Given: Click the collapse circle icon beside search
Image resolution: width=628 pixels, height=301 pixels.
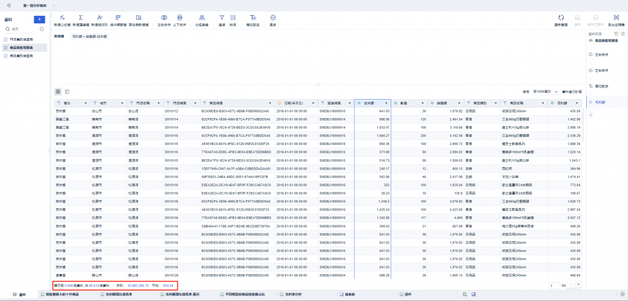Looking at the screenshot, I should coord(42,29).
